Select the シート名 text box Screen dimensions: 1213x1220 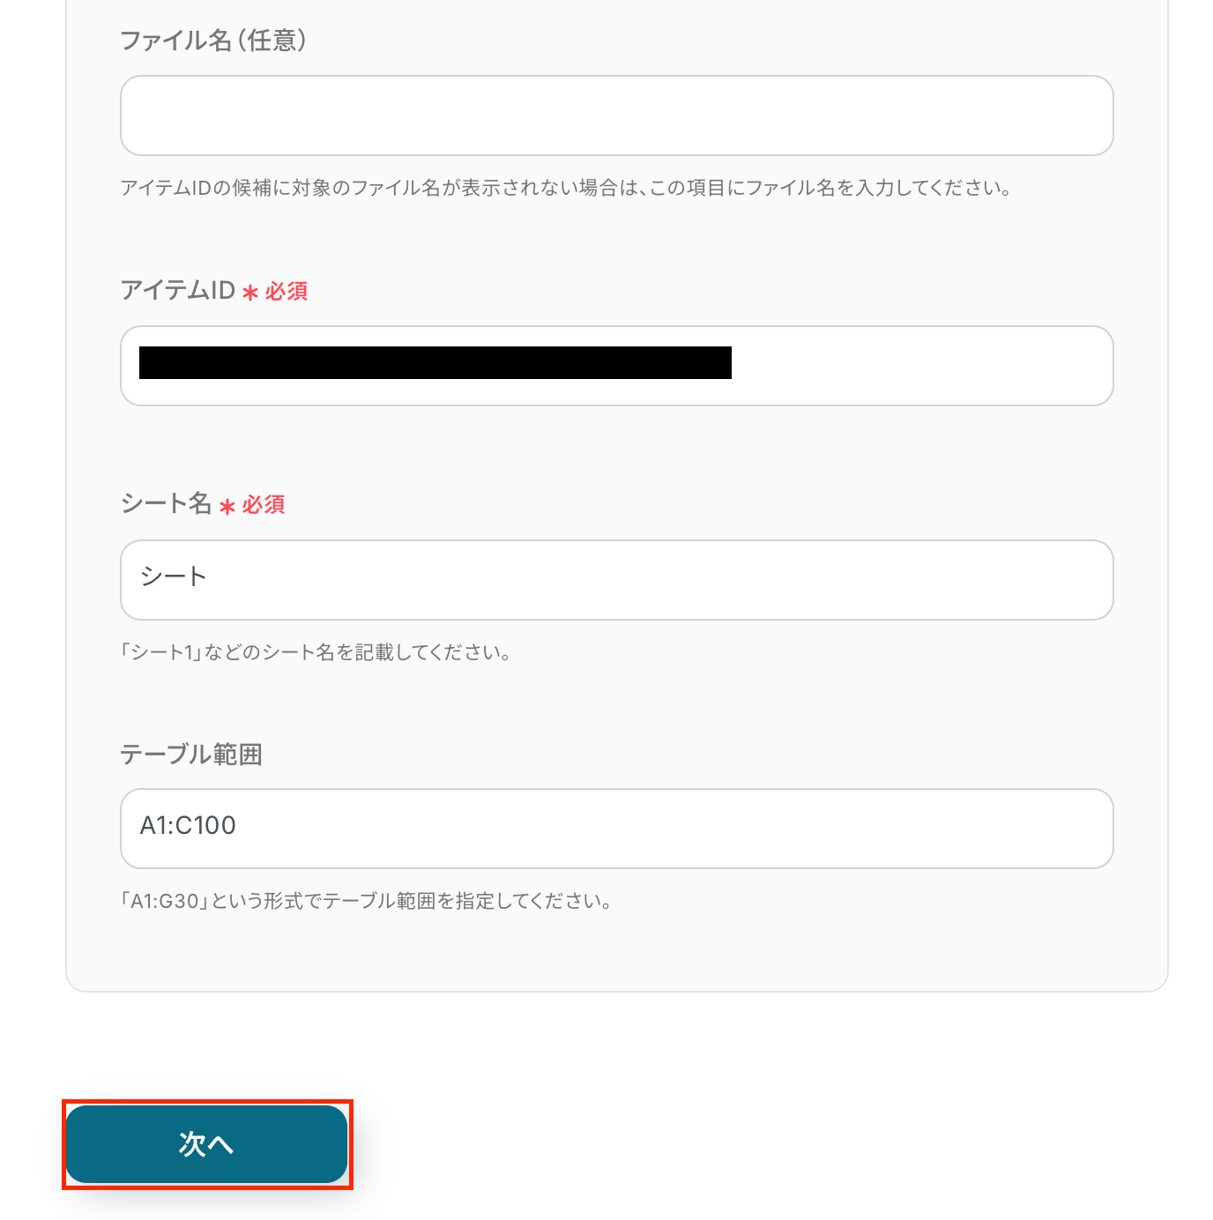(616, 580)
